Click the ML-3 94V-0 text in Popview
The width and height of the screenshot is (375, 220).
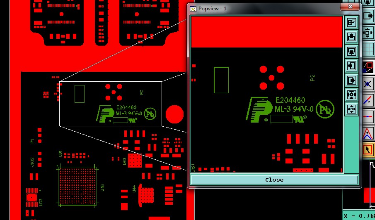click(294, 109)
